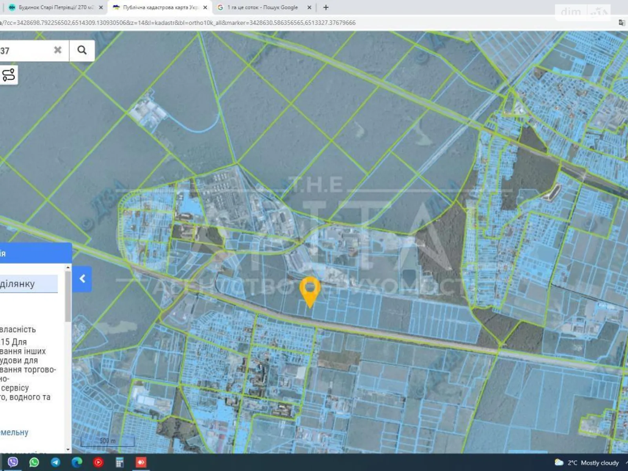The image size is (628, 471).
Task: Open the red AnyDesk taskbar icon
Action: pyautogui.click(x=141, y=462)
